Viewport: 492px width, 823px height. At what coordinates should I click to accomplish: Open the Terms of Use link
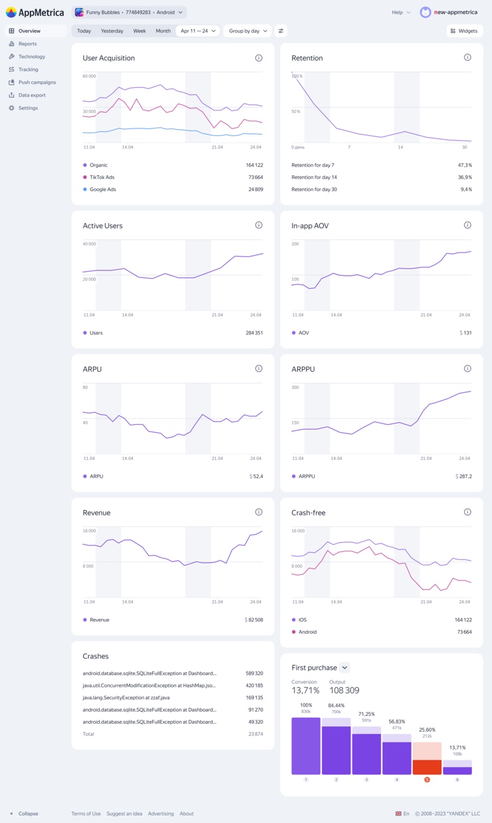(86, 814)
